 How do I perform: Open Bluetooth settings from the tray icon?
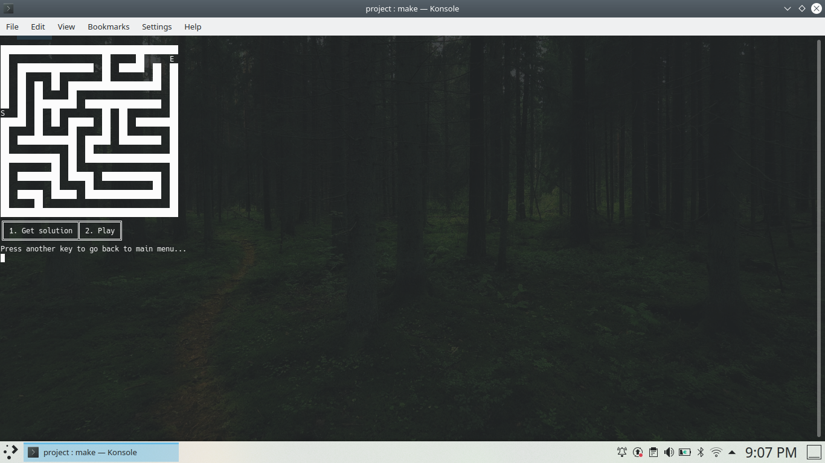pyautogui.click(x=700, y=452)
